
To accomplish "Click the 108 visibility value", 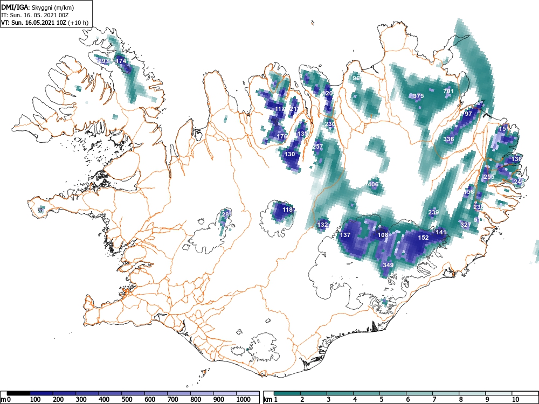I will point(383,235).
